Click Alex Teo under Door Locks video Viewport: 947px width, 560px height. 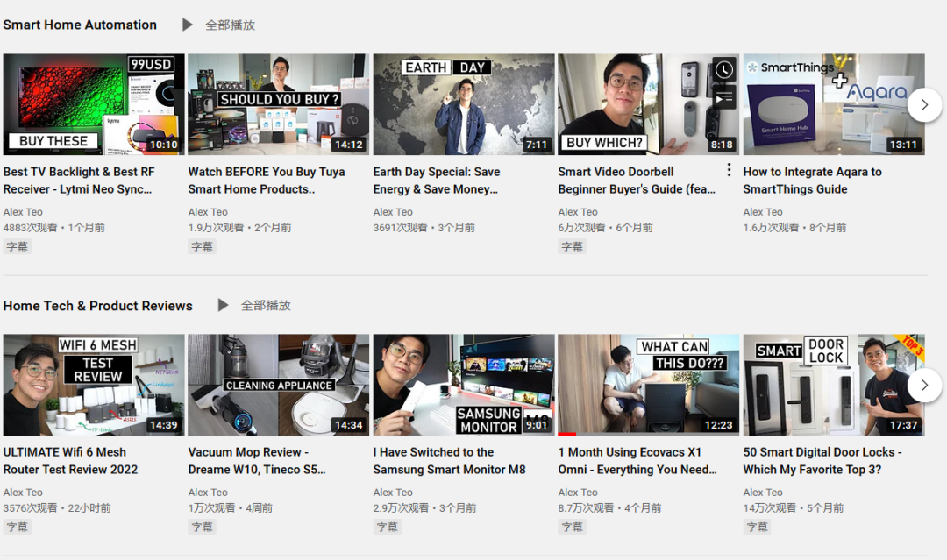click(x=763, y=493)
